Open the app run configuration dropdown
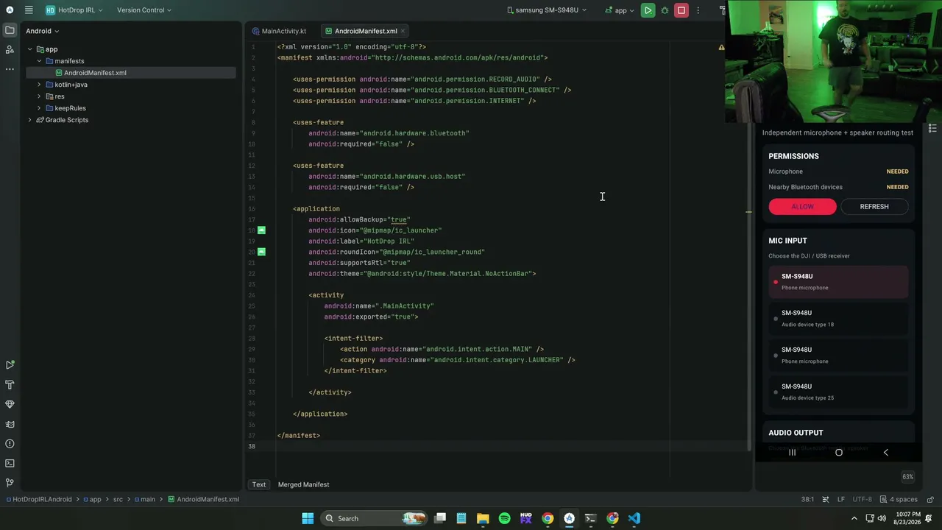 620,10
